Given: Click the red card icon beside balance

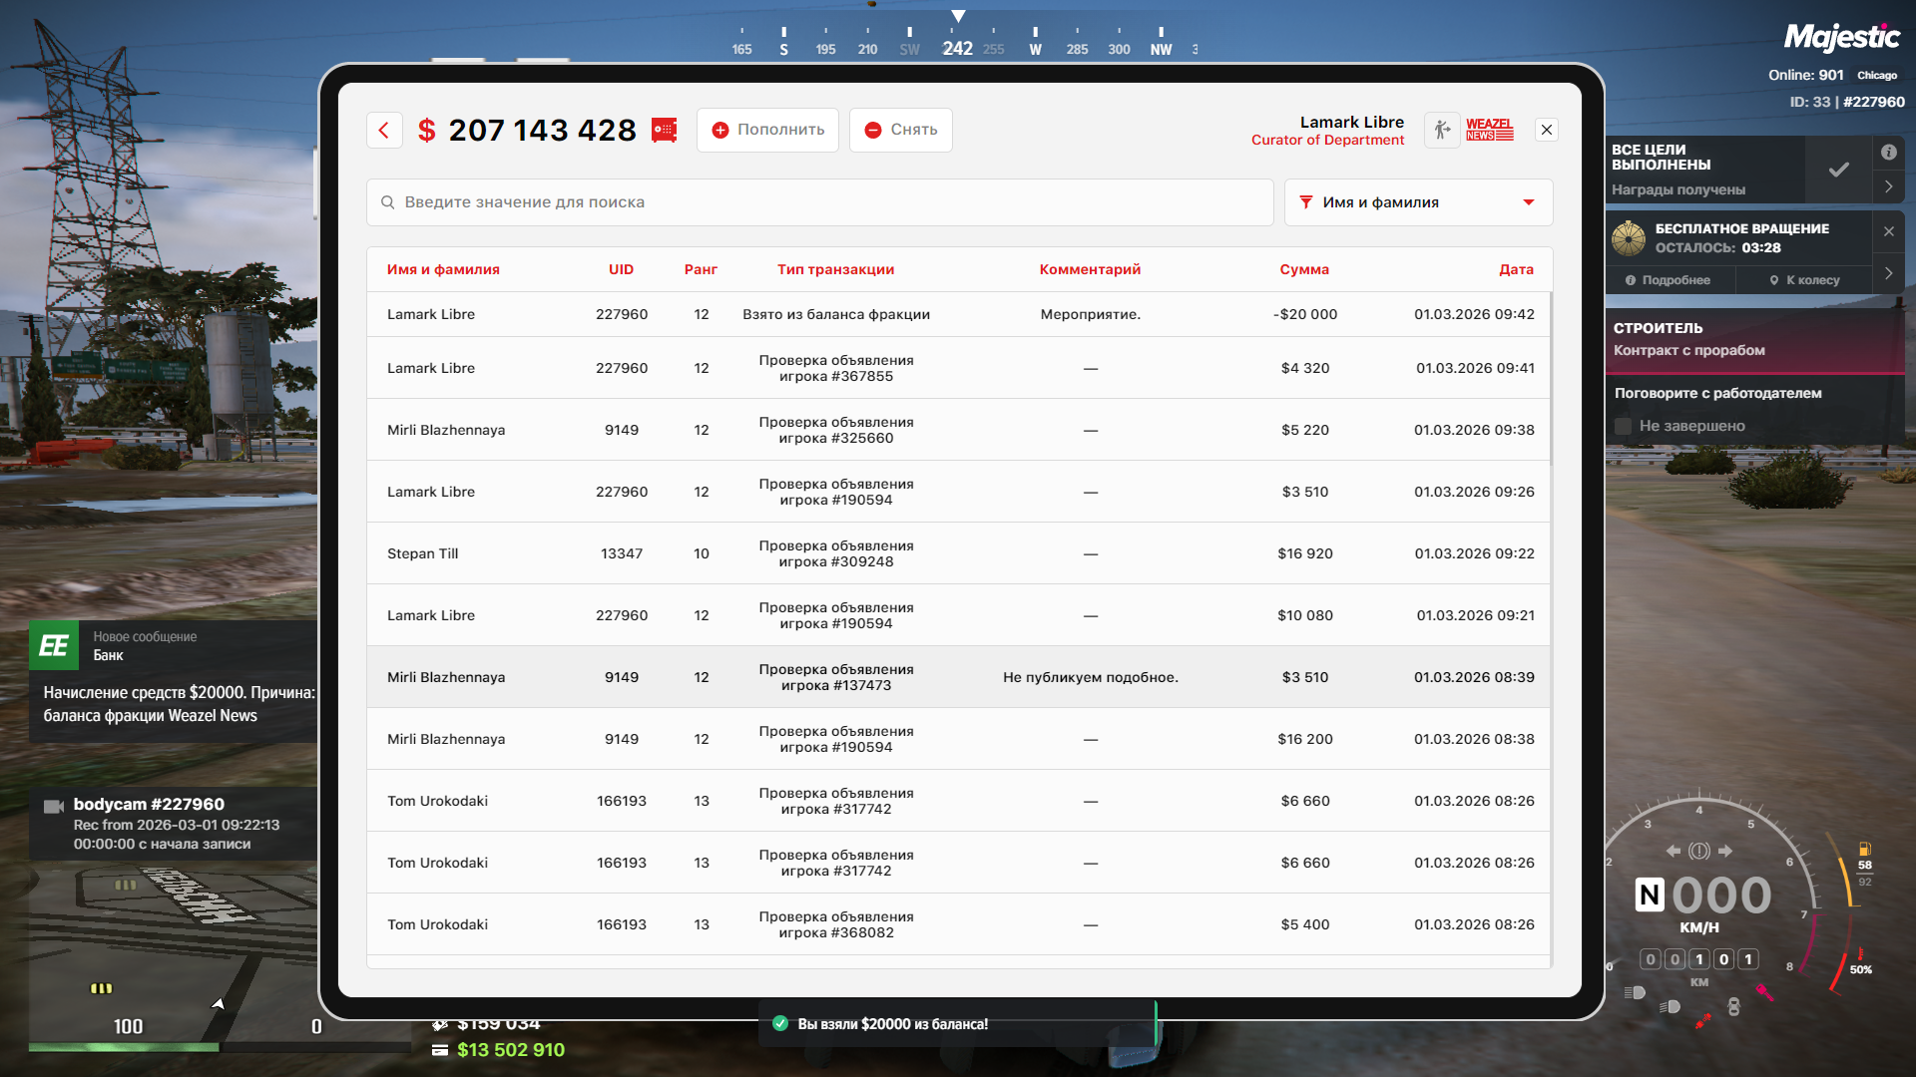Looking at the screenshot, I should [x=665, y=130].
